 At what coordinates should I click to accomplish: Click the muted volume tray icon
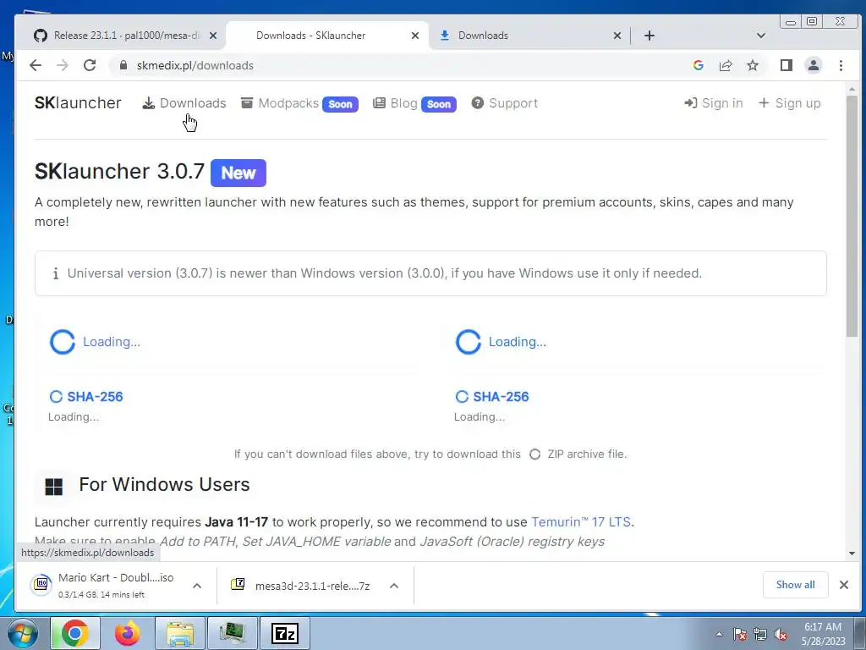pos(781,634)
